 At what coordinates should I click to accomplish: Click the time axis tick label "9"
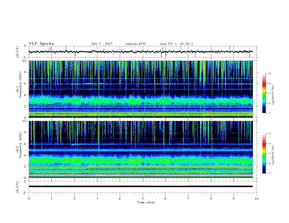[x=234, y=199]
